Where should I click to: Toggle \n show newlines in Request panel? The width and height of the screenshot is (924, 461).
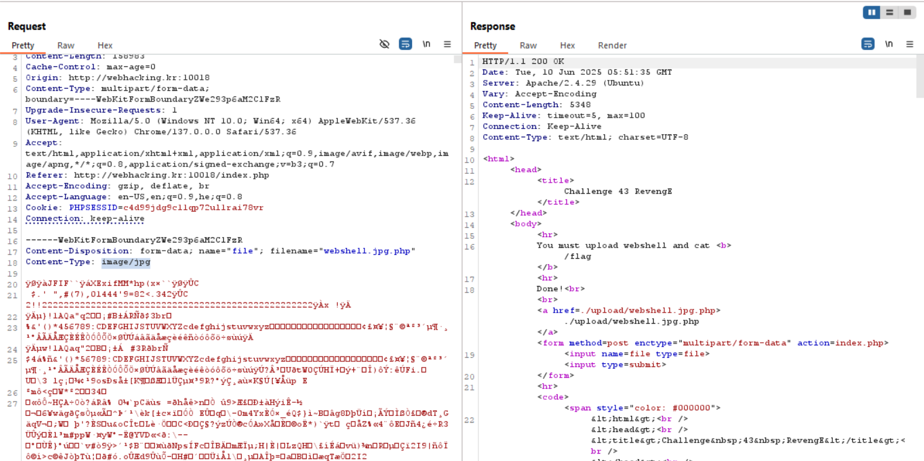426,44
